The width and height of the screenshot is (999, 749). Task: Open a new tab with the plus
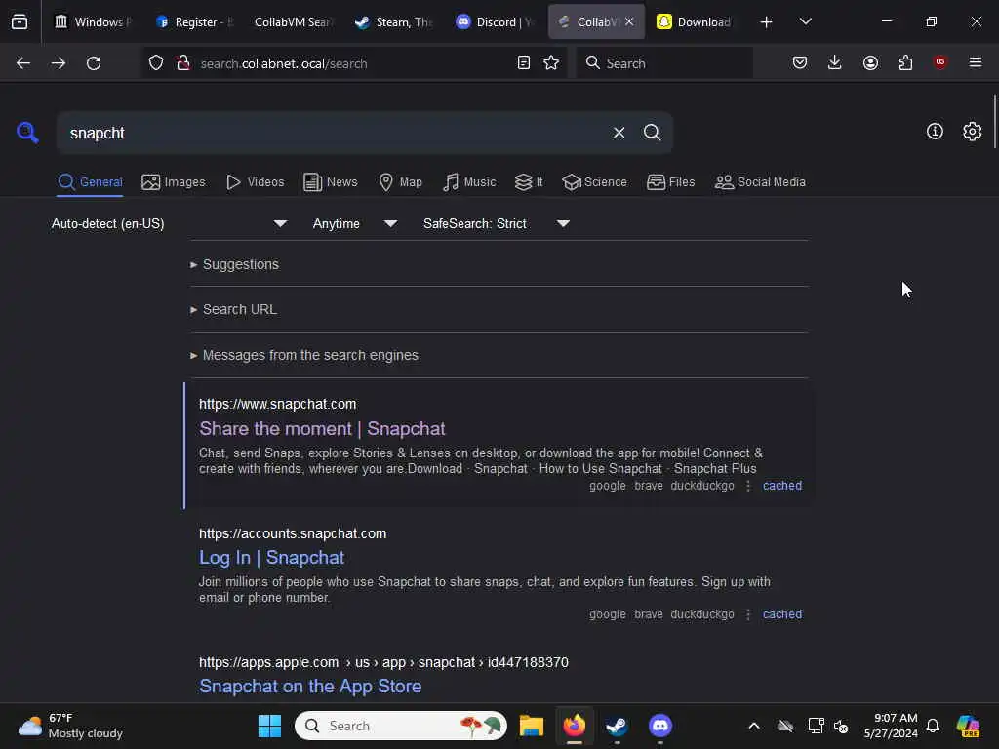pos(767,22)
